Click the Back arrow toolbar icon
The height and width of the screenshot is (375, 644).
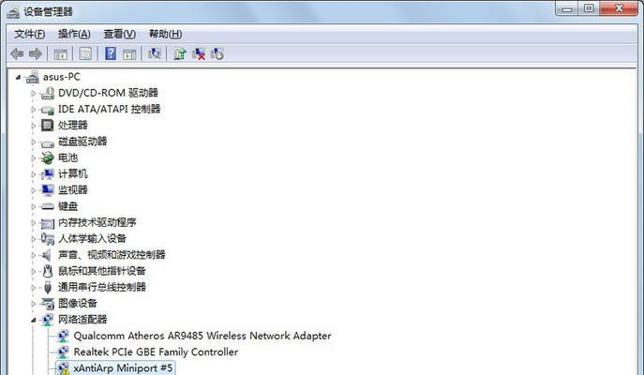click(x=17, y=53)
